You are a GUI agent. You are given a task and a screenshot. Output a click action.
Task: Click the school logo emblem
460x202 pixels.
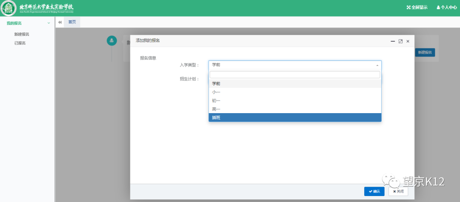[x=9, y=8]
